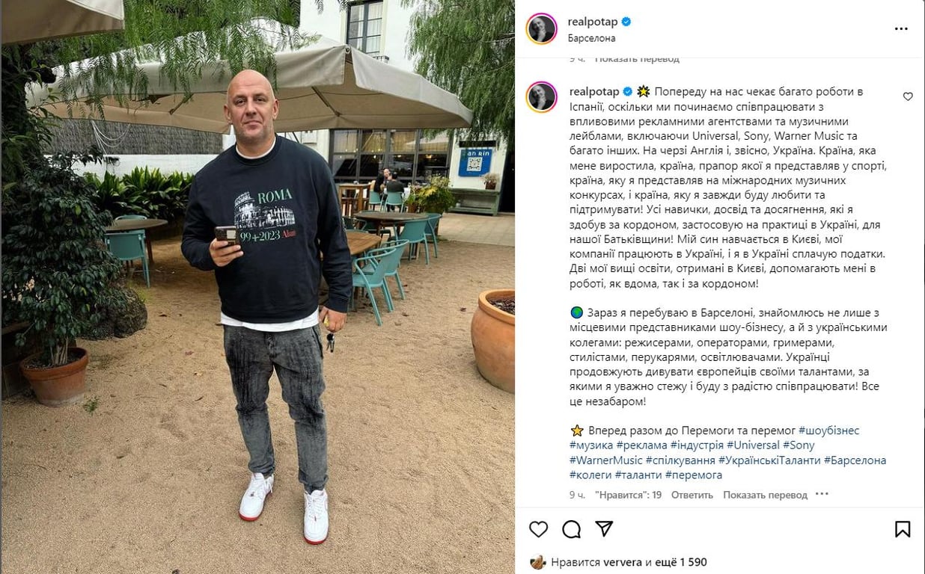
Task: Click the realpotap header profile avatar
Action: [541, 29]
